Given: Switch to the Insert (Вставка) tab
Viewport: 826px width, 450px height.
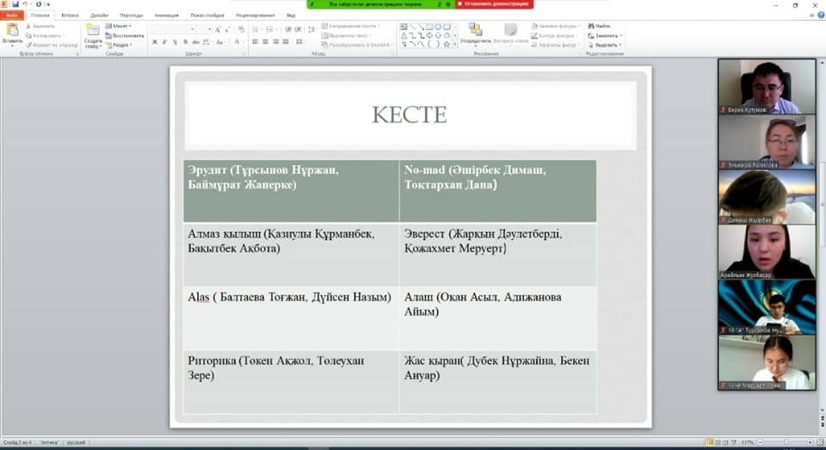Looking at the screenshot, I should [x=71, y=15].
